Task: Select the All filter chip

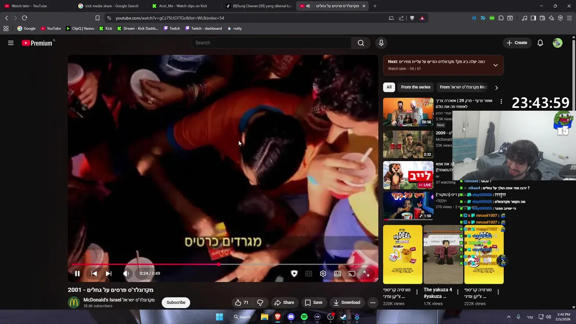Action: (389, 87)
